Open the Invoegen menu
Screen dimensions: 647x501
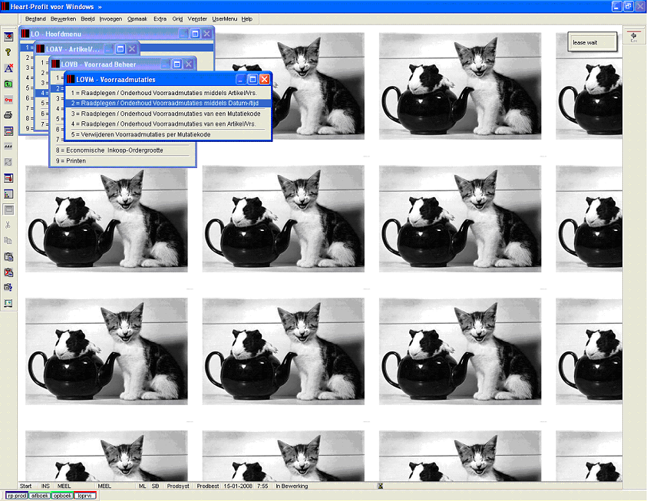click(x=111, y=19)
